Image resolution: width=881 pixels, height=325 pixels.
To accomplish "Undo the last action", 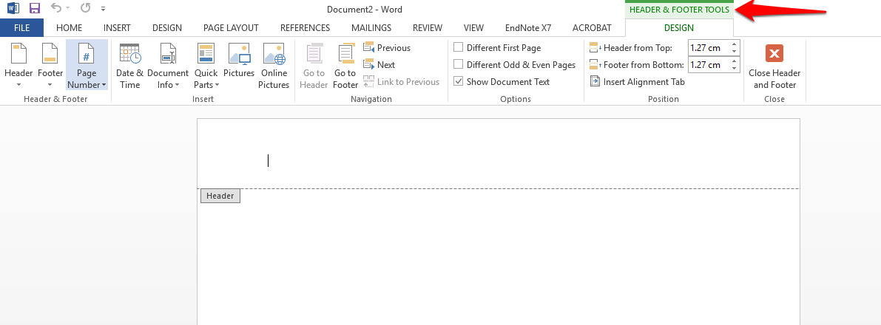I will point(55,8).
